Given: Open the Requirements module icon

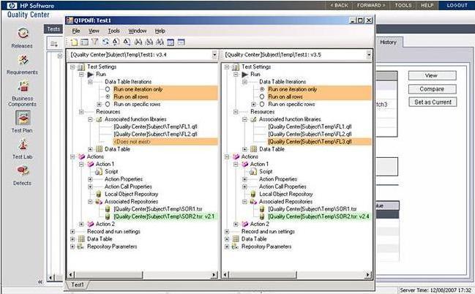Looking at the screenshot, I should [x=23, y=60].
